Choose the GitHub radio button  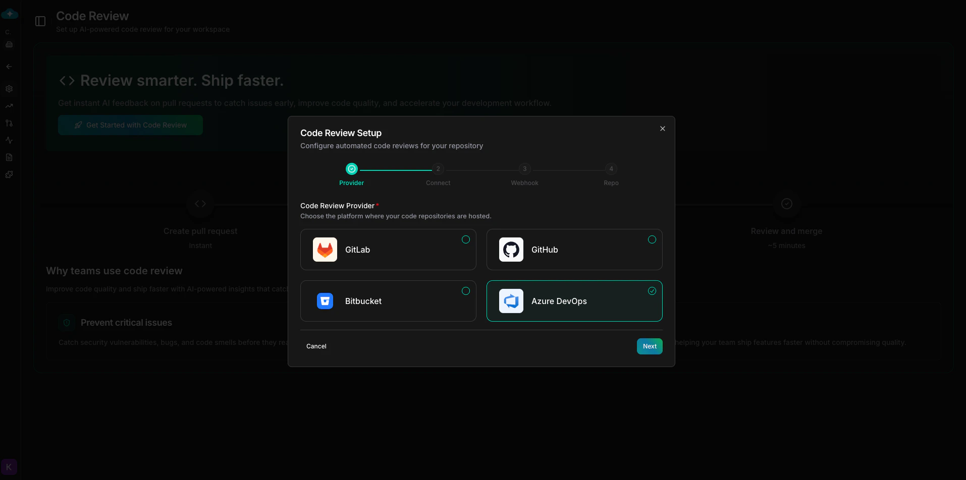coord(652,239)
